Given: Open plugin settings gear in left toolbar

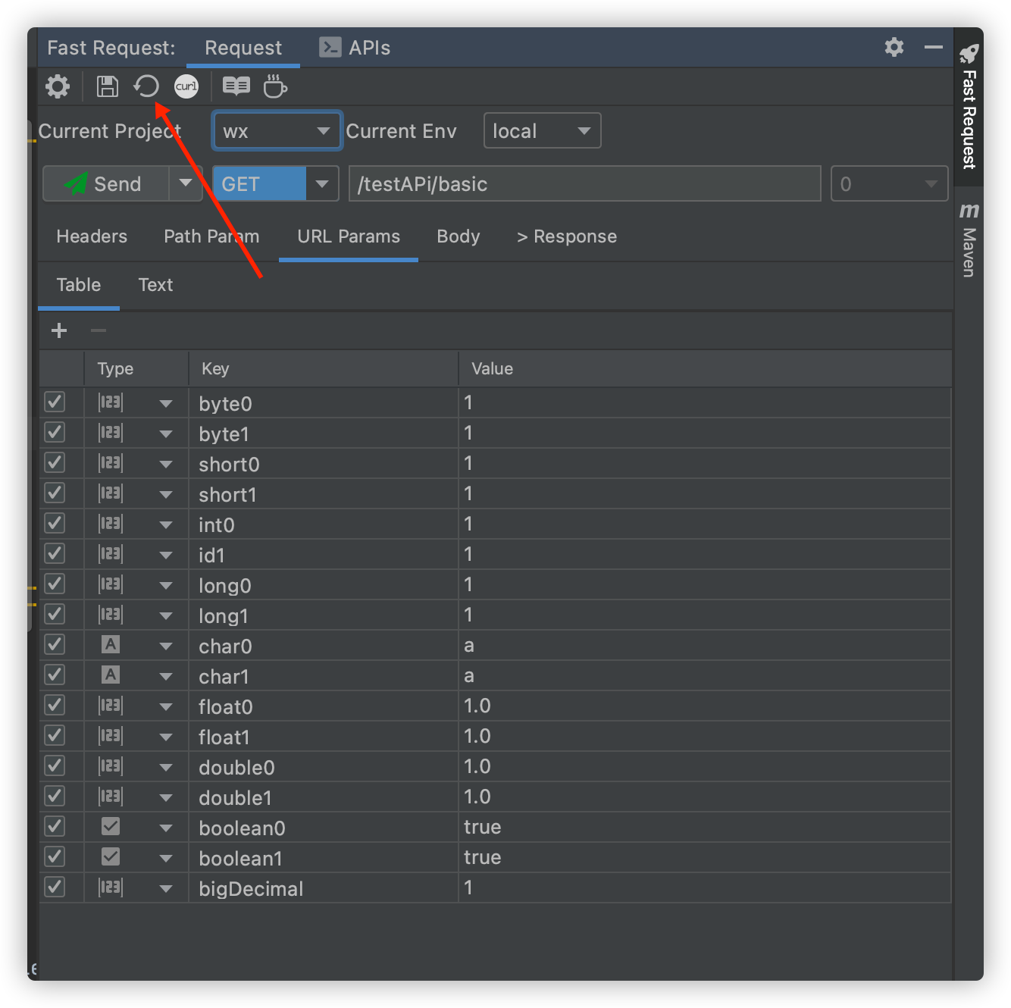Looking at the screenshot, I should pyautogui.click(x=58, y=86).
